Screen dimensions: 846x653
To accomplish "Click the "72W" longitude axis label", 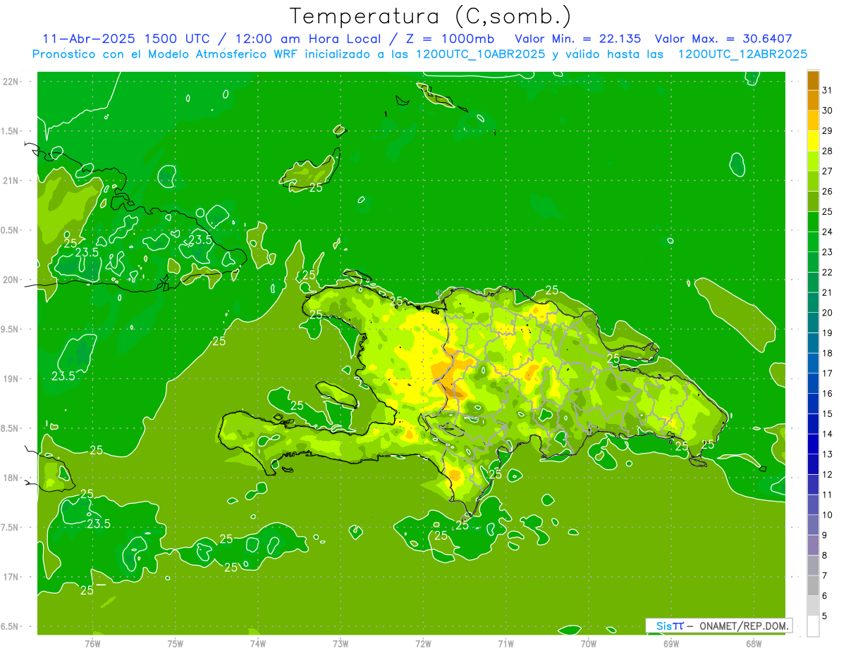I will click(x=423, y=643).
